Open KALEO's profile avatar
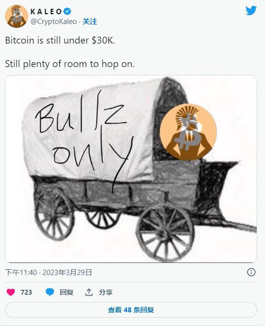 tap(17, 16)
